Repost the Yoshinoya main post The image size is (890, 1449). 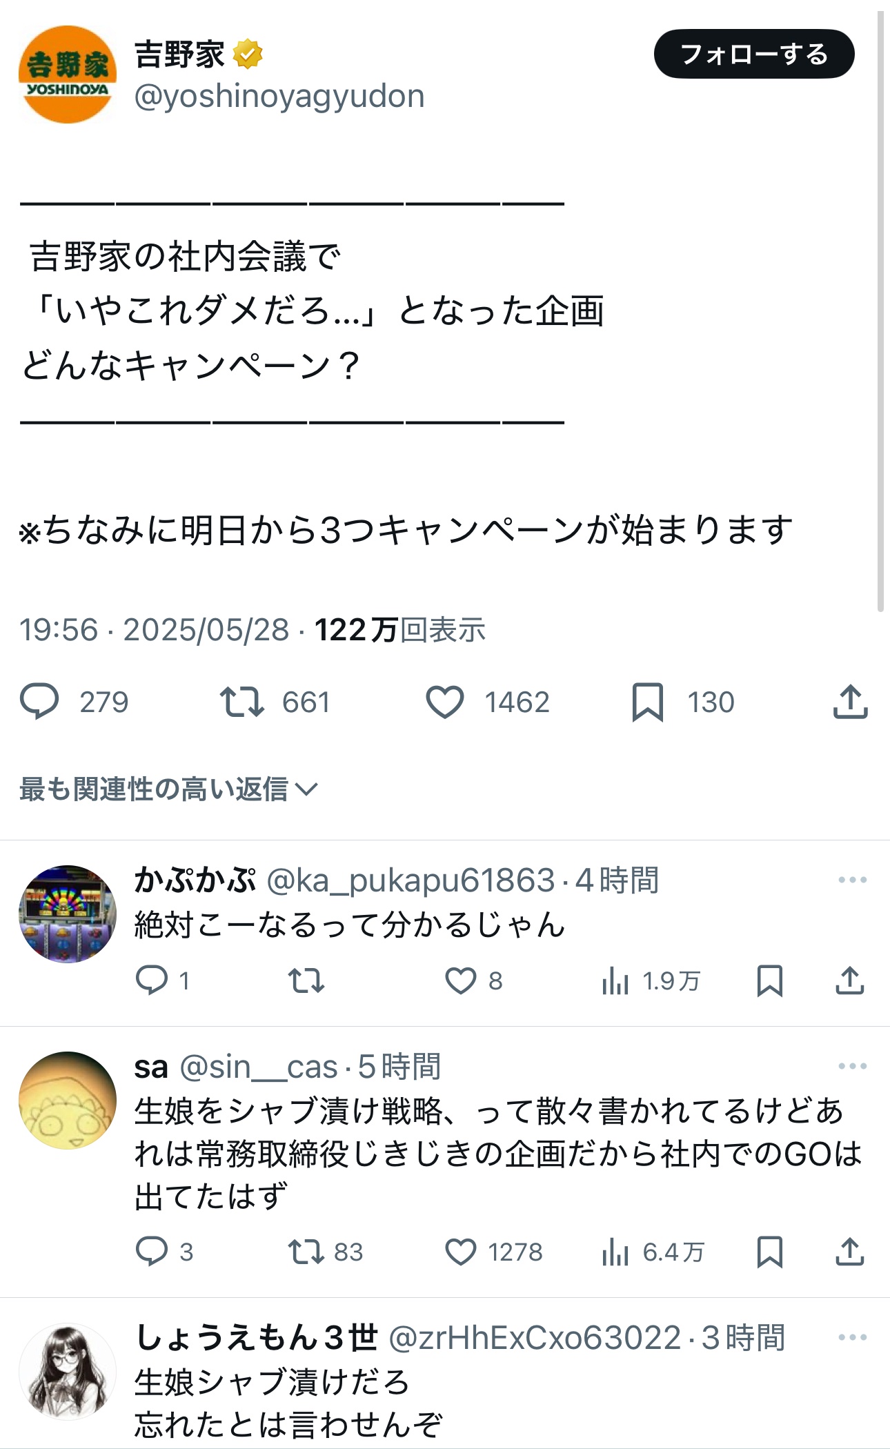tap(241, 702)
